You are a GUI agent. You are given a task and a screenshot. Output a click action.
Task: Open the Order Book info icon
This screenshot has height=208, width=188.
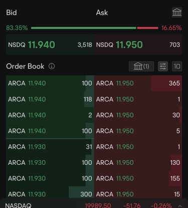(52, 66)
